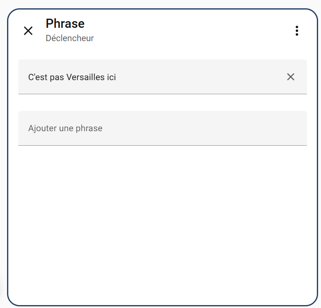Click the X icon left of Phrase title
The height and width of the screenshot is (308, 321).
coord(28,31)
